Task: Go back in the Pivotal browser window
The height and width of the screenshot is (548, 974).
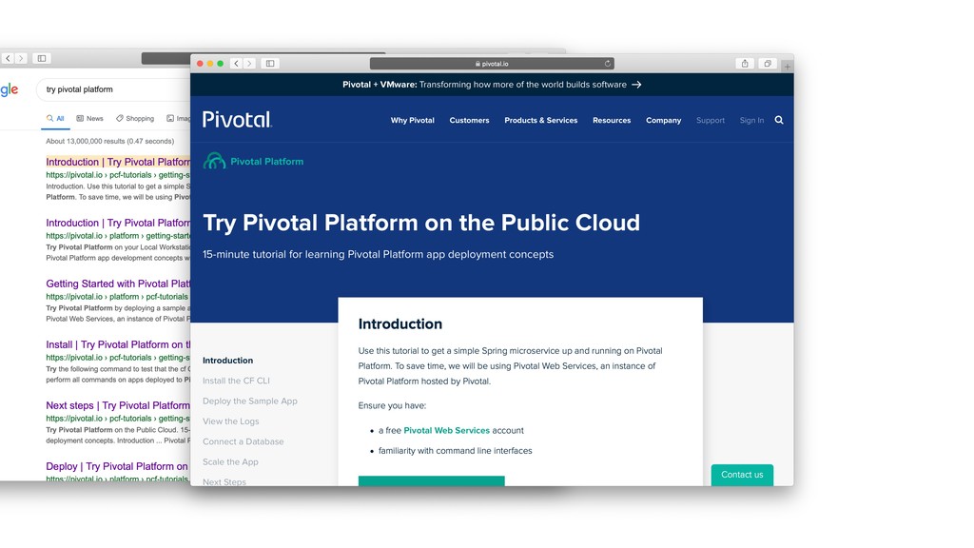Action: (x=236, y=64)
